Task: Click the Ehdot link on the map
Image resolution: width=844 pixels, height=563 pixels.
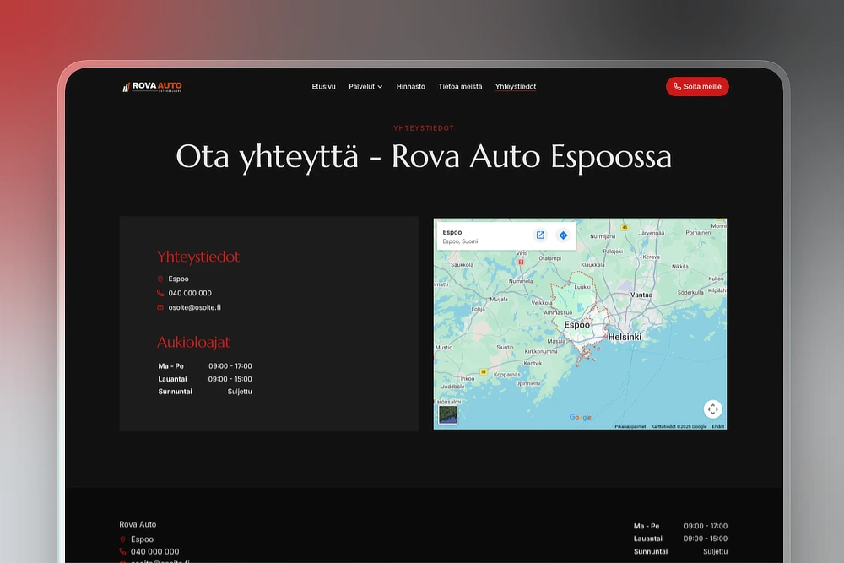Action: (x=718, y=426)
